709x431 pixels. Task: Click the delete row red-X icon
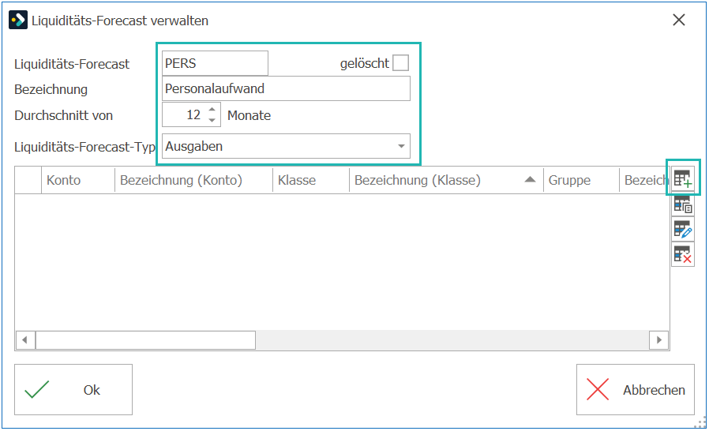pyautogui.click(x=683, y=254)
